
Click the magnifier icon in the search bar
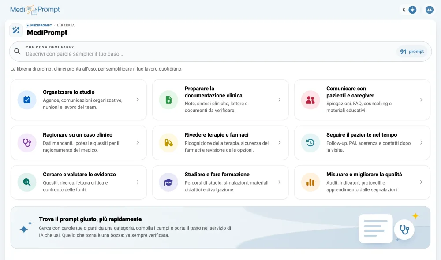(x=17, y=52)
